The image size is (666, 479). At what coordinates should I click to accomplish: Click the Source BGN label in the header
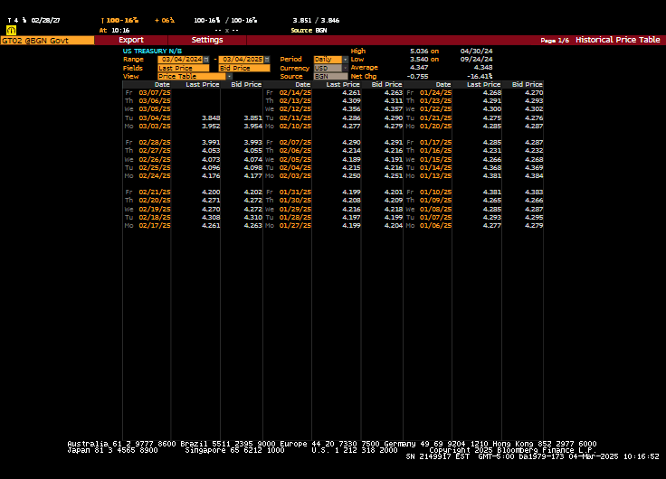pos(309,31)
